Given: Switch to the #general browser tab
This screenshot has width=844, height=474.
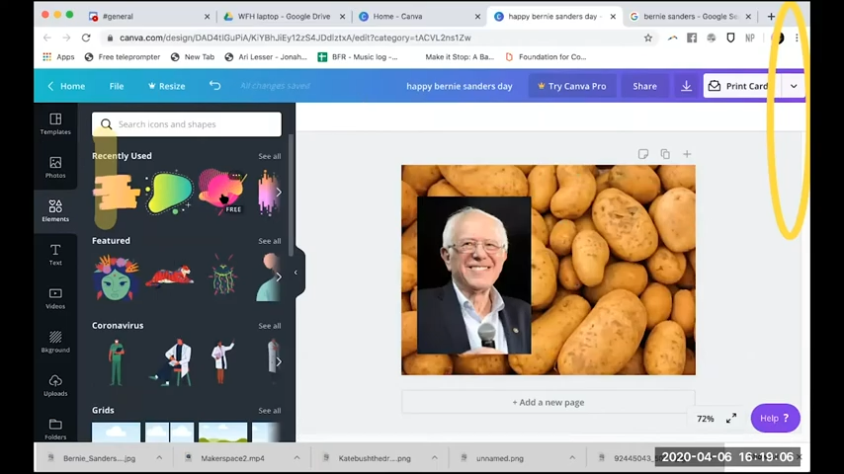Looking at the screenshot, I should [x=149, y=17].
